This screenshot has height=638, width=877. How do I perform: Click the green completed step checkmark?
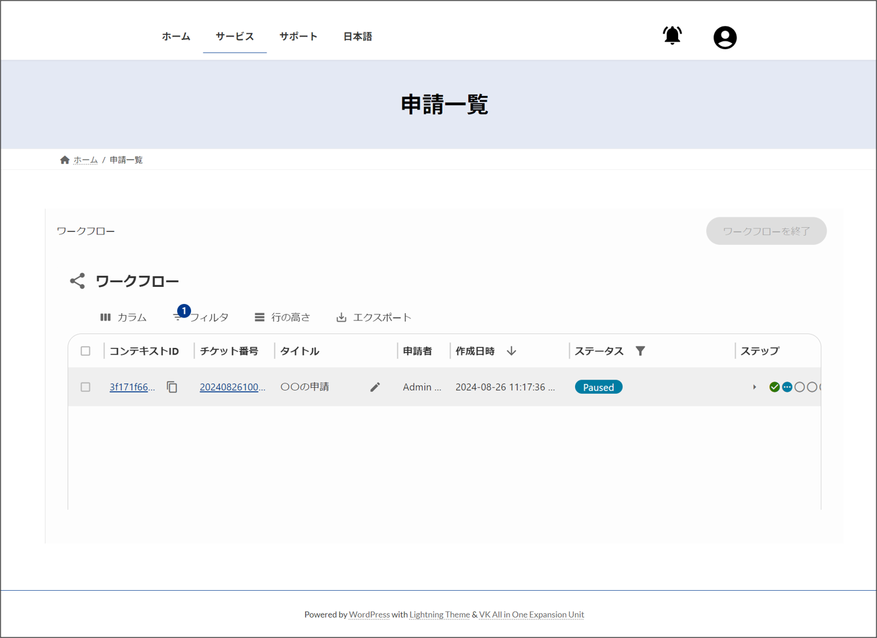(775, 387)
